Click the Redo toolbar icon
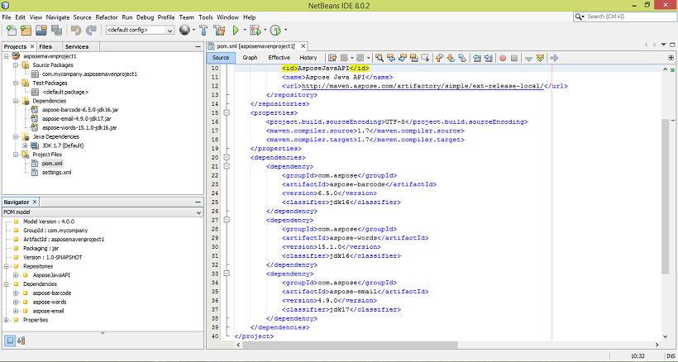 (x=91, y=30)
